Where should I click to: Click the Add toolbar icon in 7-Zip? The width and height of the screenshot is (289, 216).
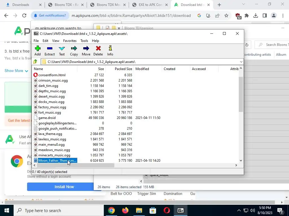click(38, 48)
